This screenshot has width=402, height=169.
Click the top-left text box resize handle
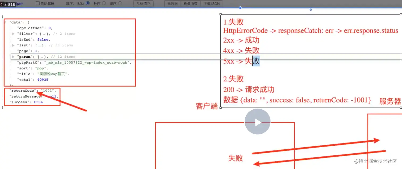click(x=220, y=15)
